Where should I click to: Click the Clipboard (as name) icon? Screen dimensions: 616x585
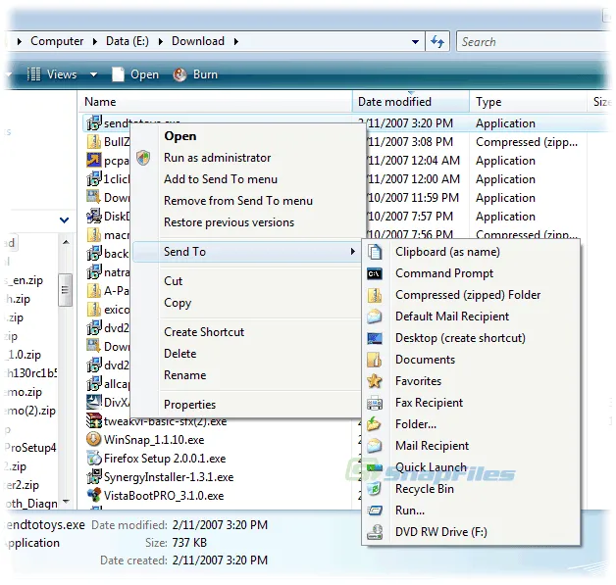(375, 252)
